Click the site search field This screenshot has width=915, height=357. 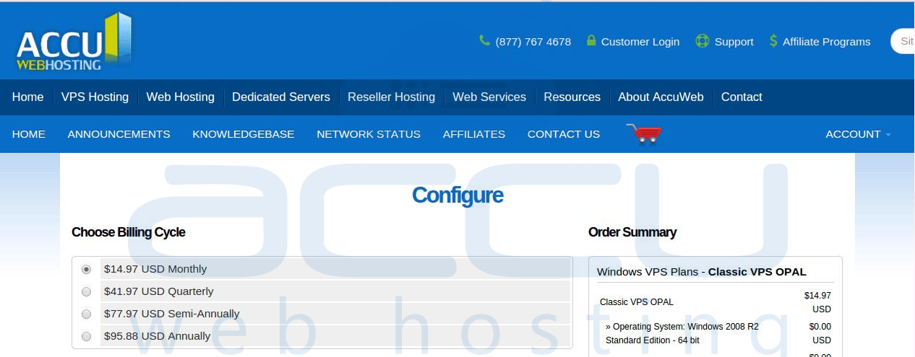[x=903, y=42]
